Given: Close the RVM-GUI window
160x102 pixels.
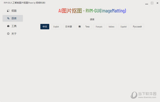Looking at the screenshot, I should [x=157, y=3].
